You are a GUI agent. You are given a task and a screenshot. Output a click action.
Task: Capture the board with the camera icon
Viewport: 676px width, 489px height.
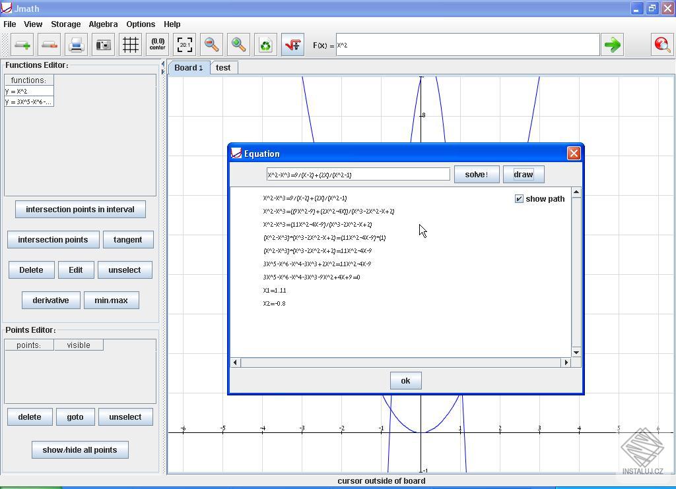(103, 44)
